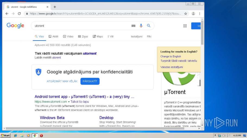Close the utorent Google search tab
This screenshot has height=138, width=247.
click(x=47, y=7)
